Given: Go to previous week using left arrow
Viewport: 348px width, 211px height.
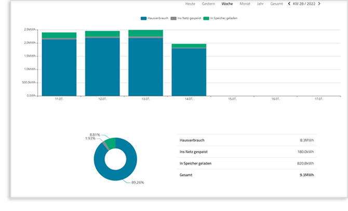Looking at the screenshot, I should click(289, 4).
